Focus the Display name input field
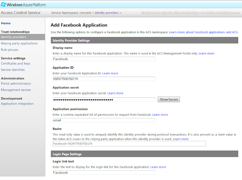 coord(104,59)
